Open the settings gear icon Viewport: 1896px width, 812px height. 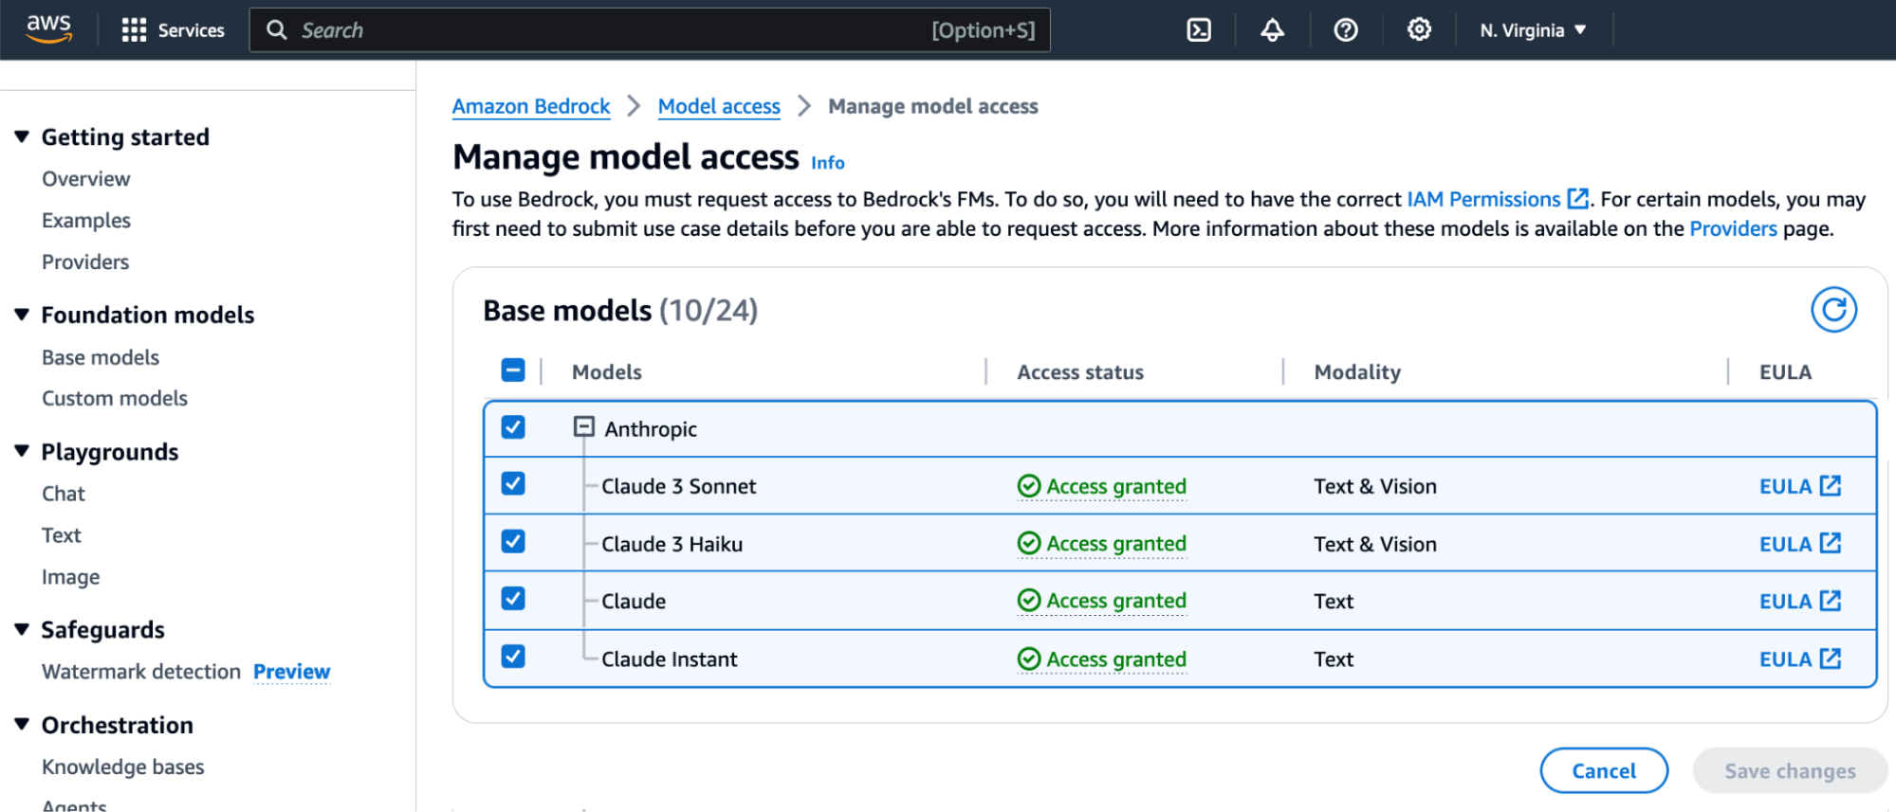tap(1419, 30)
